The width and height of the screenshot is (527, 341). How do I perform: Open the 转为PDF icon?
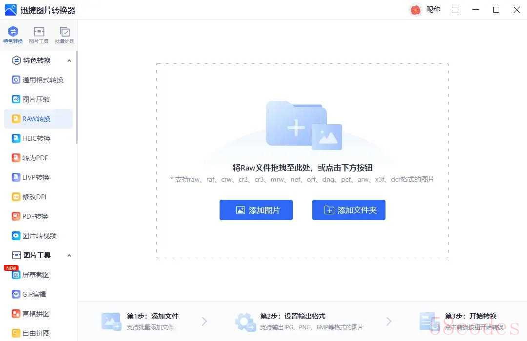tap(16, 158)
